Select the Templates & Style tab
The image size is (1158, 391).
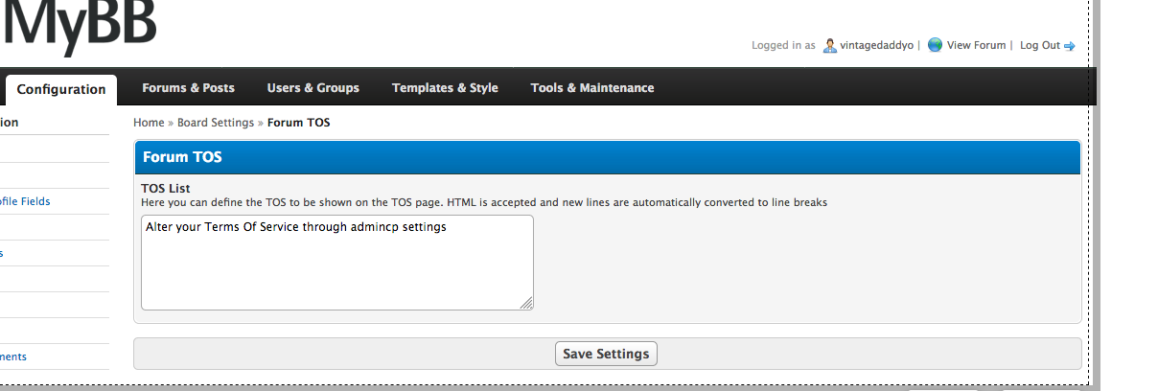pos(445,88)
